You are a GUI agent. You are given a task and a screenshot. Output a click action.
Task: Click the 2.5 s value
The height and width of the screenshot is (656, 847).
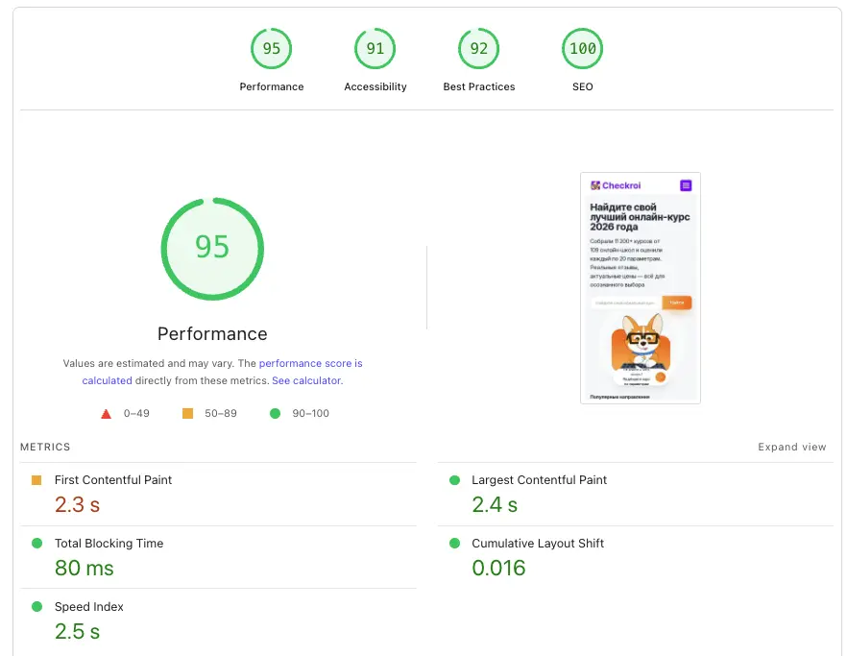click(x=77, y=631)
